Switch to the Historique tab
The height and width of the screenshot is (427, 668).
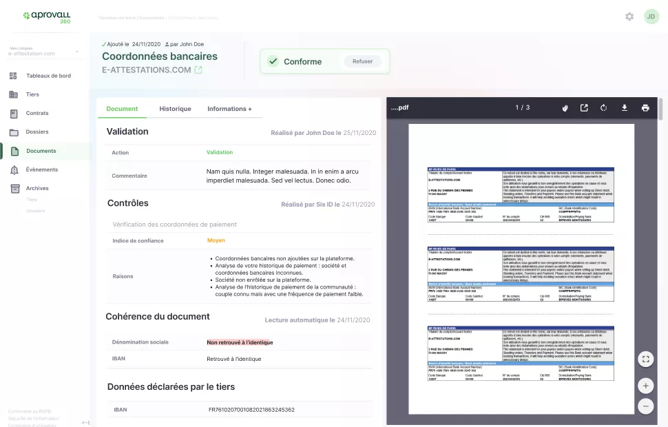click(175, 108)
